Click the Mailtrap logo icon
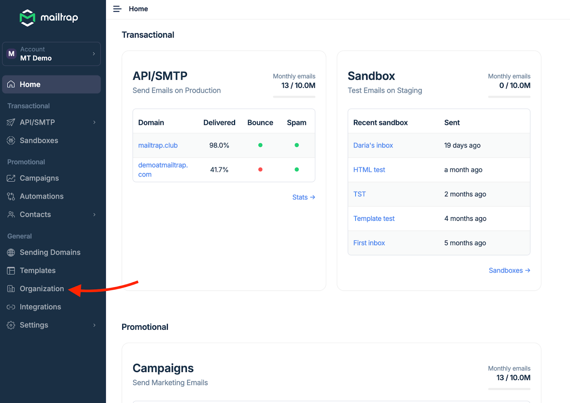 27,18
